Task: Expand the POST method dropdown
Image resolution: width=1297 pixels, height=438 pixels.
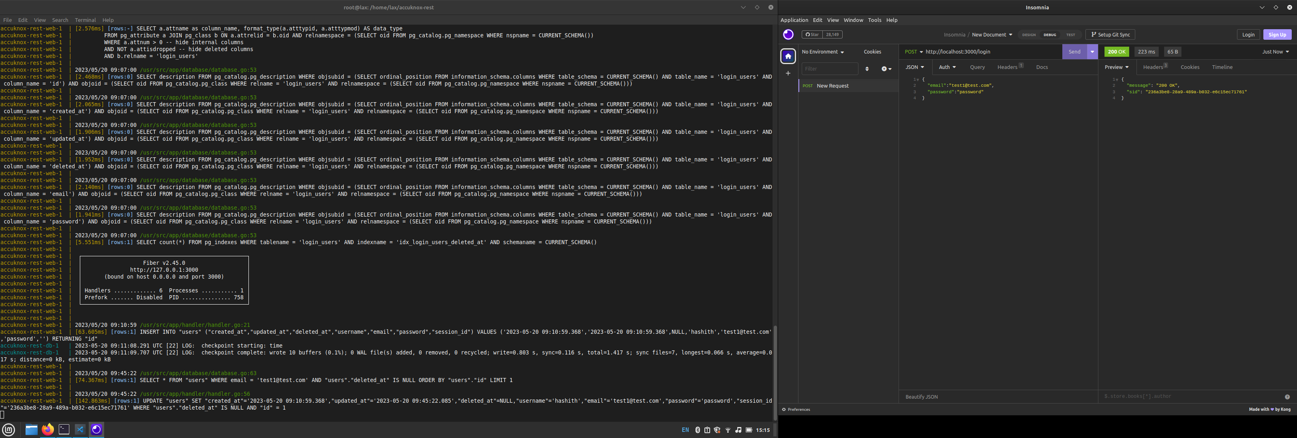Action: pyautogui.click(x=913, y=52)
